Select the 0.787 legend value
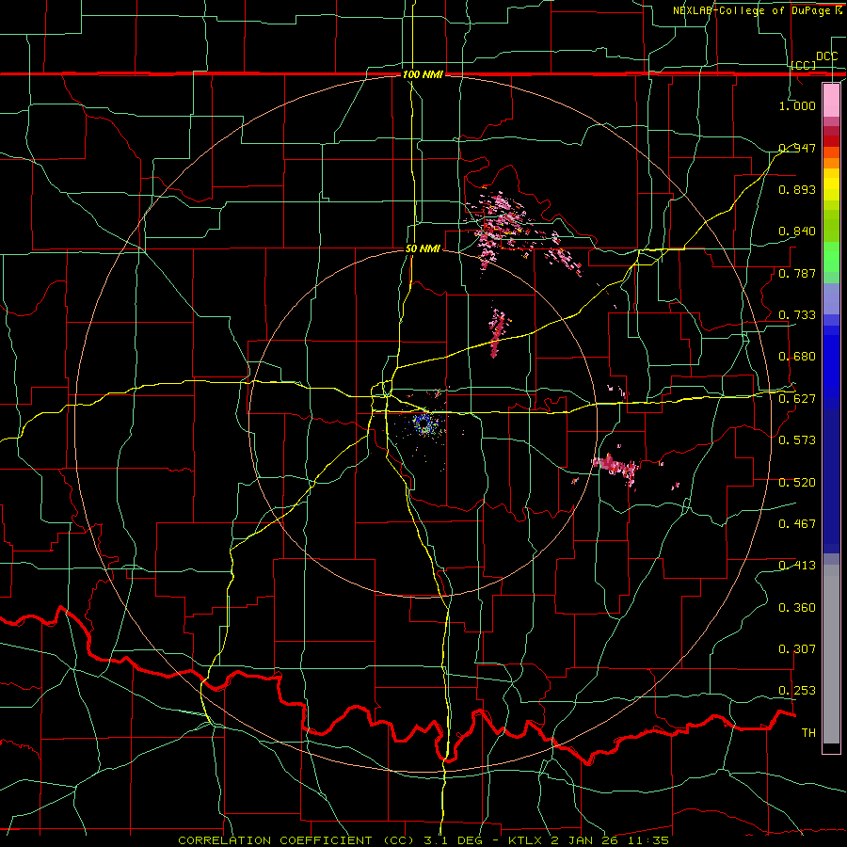This screenshot has height=847, width=847. pos(797,273)
